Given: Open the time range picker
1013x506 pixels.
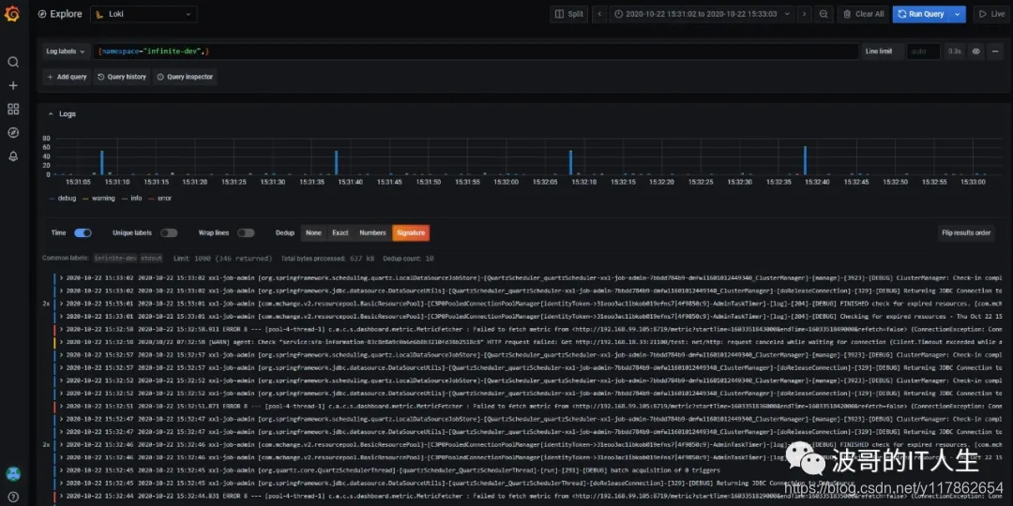Looking at the screenshot, I should pos(702,13).
